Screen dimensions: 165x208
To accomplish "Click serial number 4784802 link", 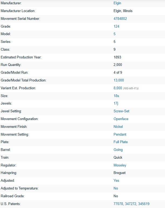I will tap(120, 18).
